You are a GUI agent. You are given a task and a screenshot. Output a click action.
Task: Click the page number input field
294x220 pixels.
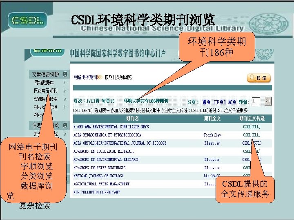(256, 101)
